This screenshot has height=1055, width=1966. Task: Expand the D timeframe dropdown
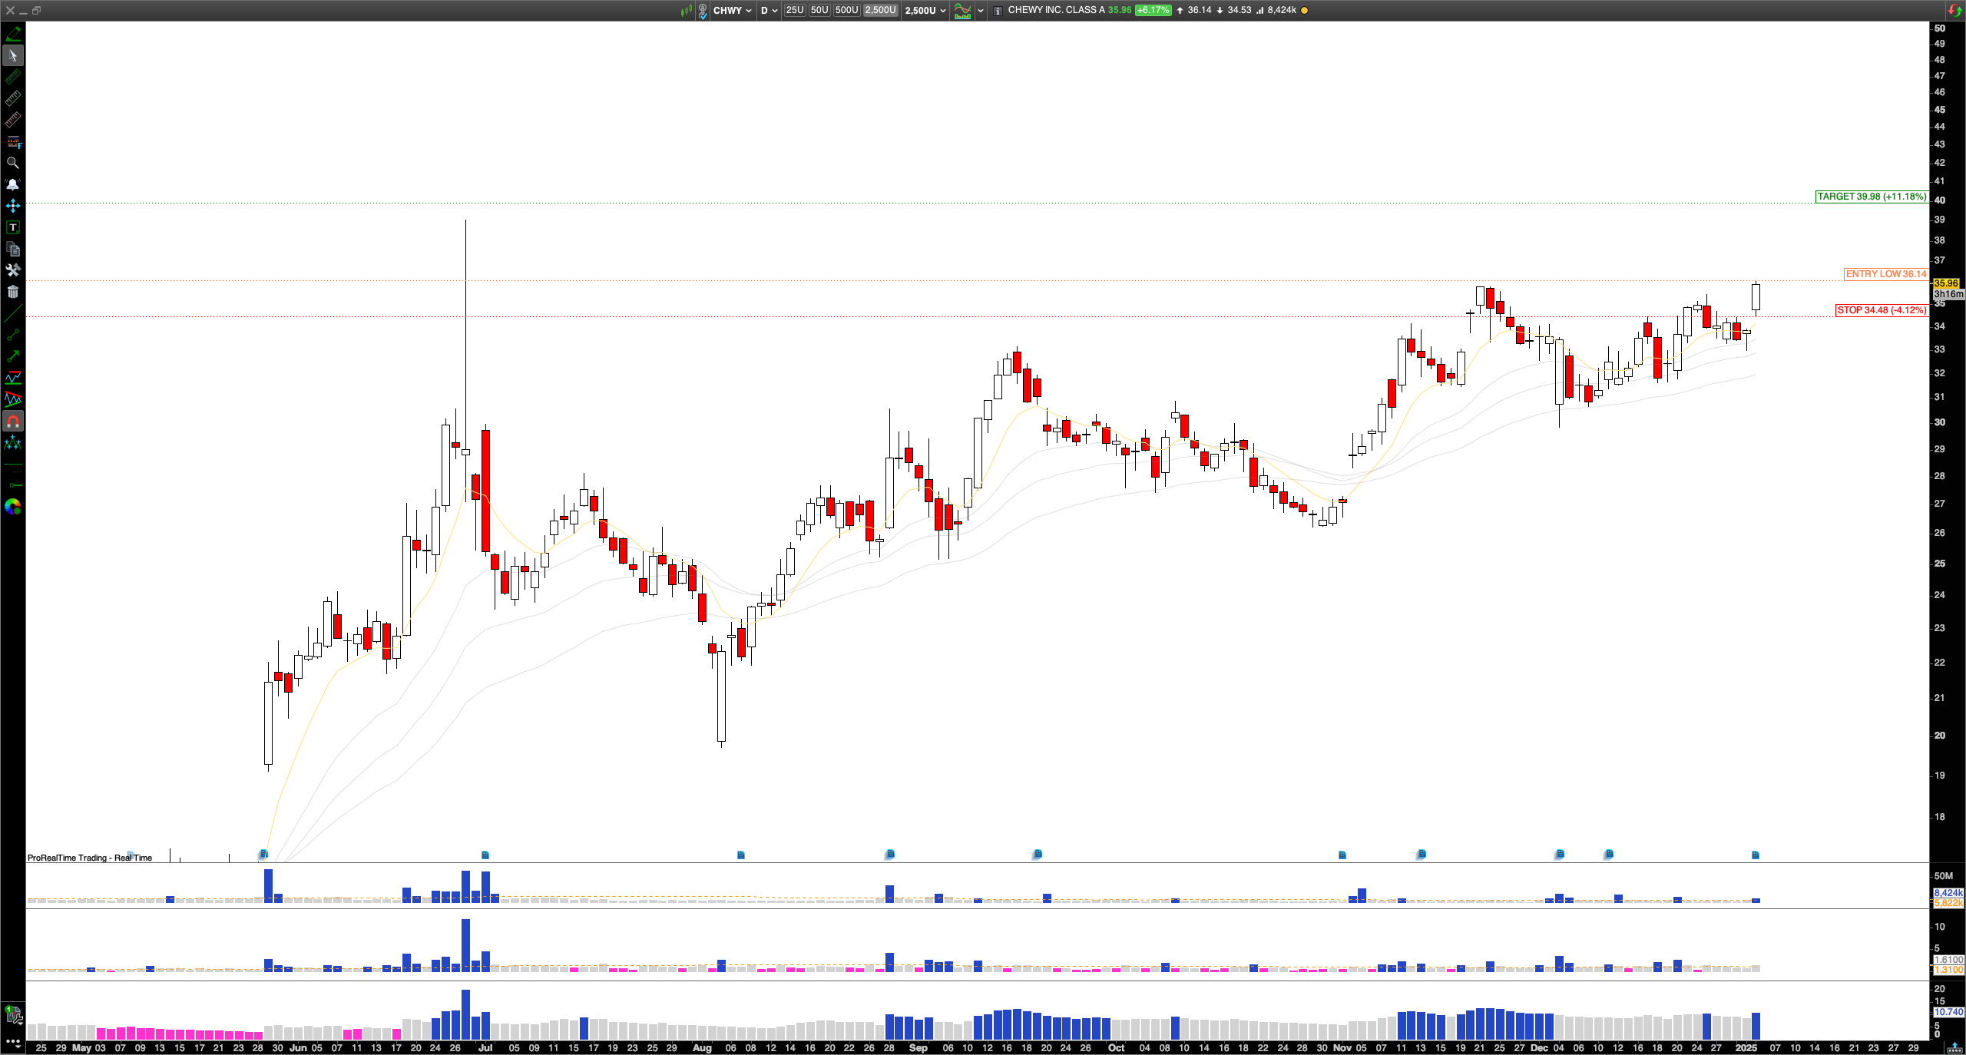769,10
